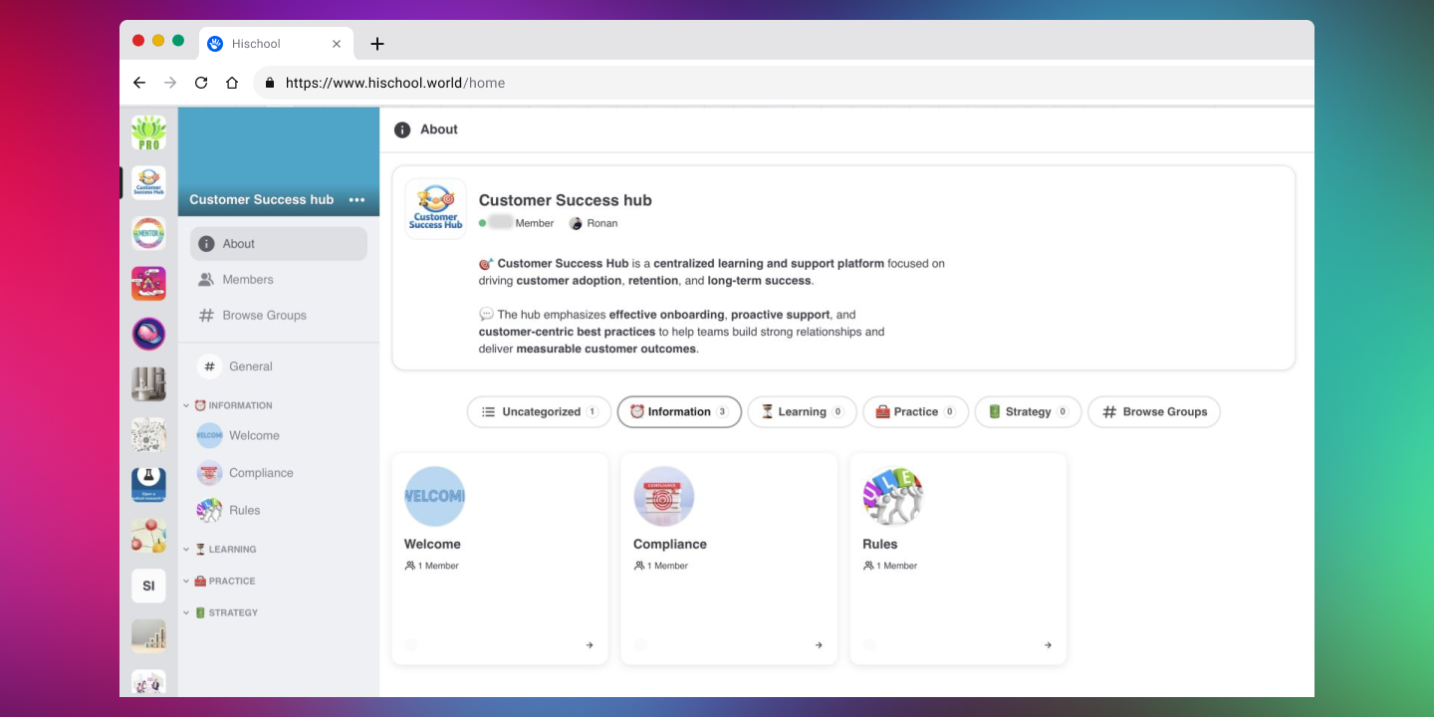Screen dimensions: 1434x717
Task: Click the info icon in About page header
Action: [x=402, y=129]
